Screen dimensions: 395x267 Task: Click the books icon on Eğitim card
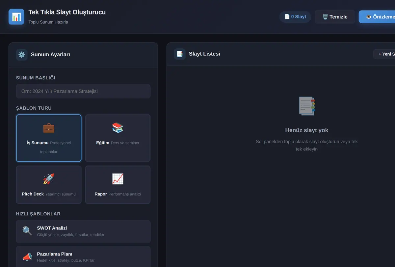pos(118,128)
